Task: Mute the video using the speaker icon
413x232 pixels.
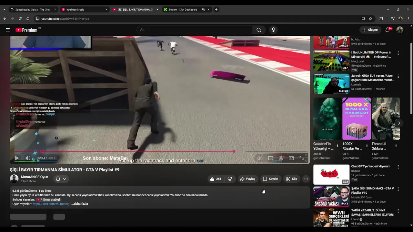Action: tap(28, 158)
